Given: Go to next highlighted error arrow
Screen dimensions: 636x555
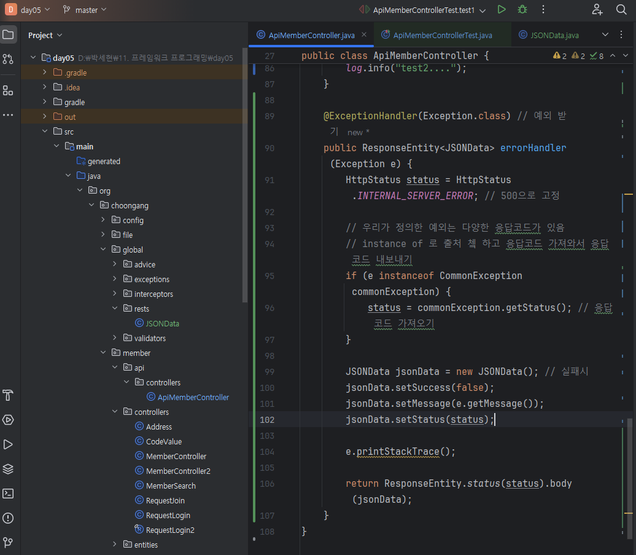Looking at the screenshot, I should [x=626, y=55].
